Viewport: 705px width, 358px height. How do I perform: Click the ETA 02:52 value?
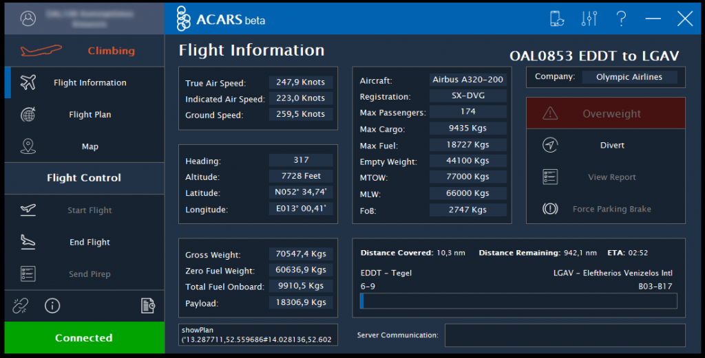(638, 253)
